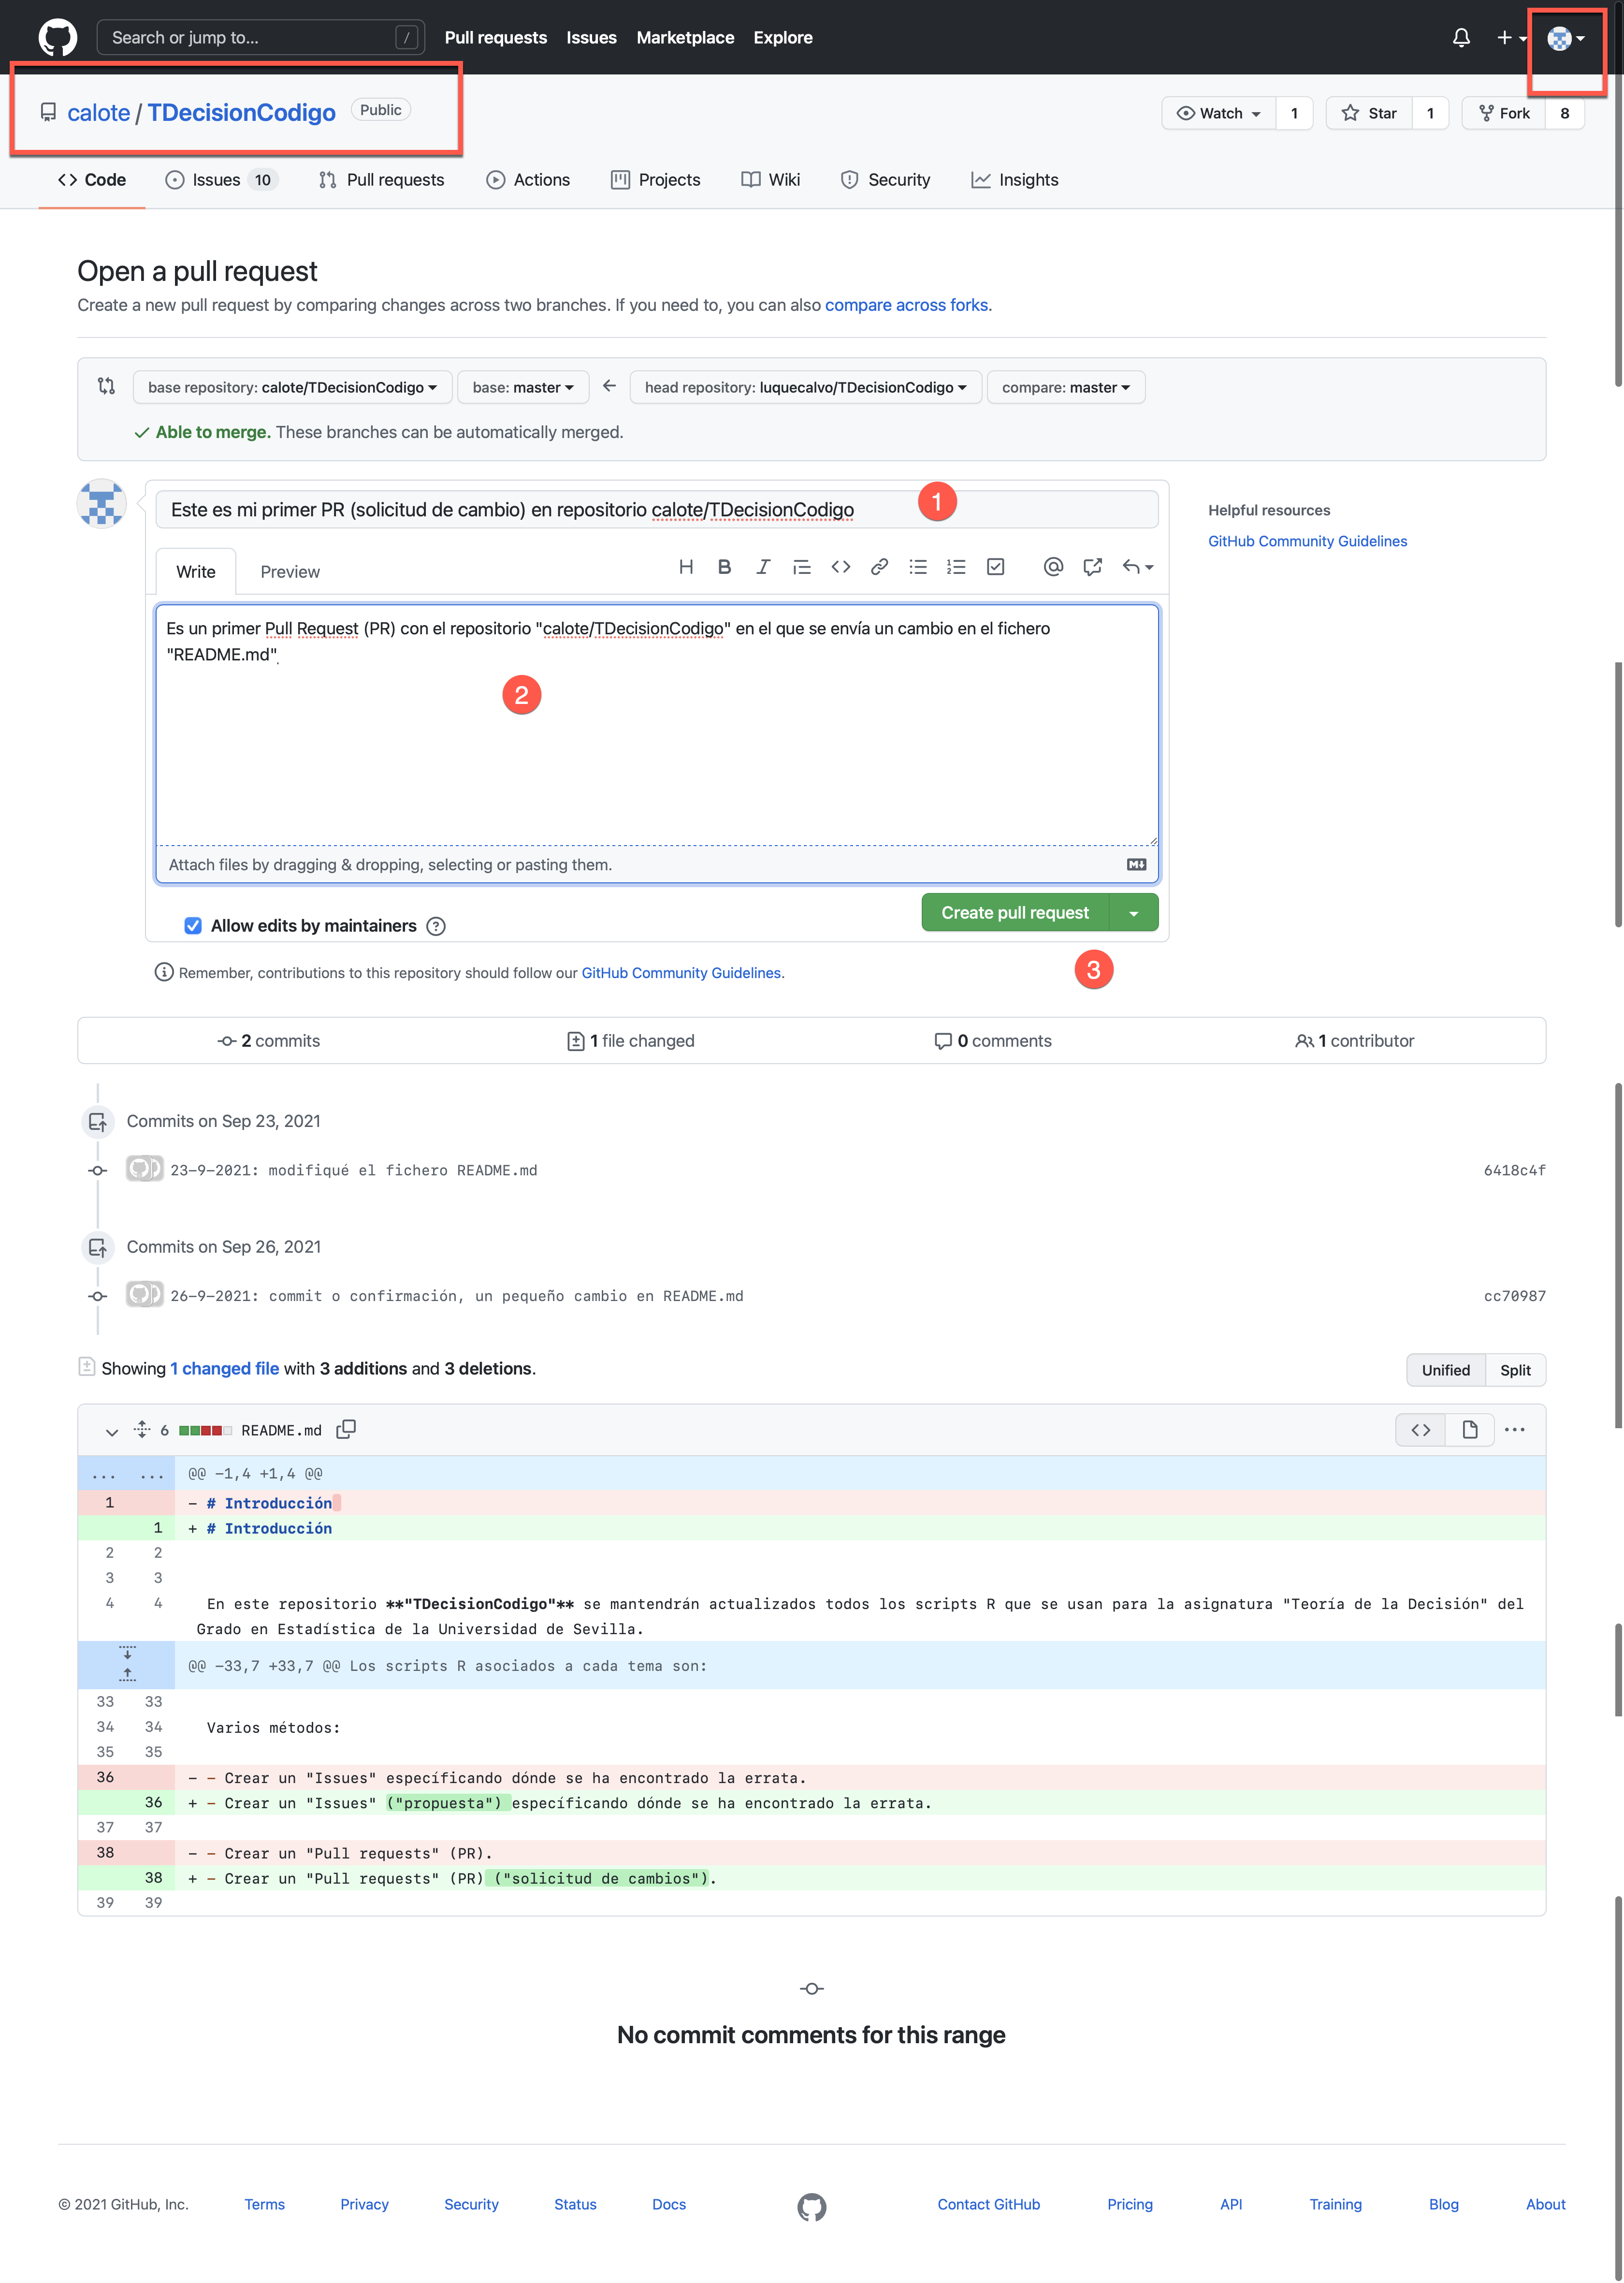1624x2283 pixels.
Task: Click the Terms footer link
Action: (x=264, y=2204)
